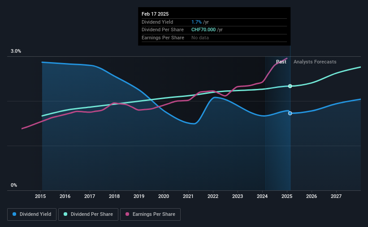The image size is (368, 227).
Task: Click the 2022 x-axis label
Action: pos(213,196)
